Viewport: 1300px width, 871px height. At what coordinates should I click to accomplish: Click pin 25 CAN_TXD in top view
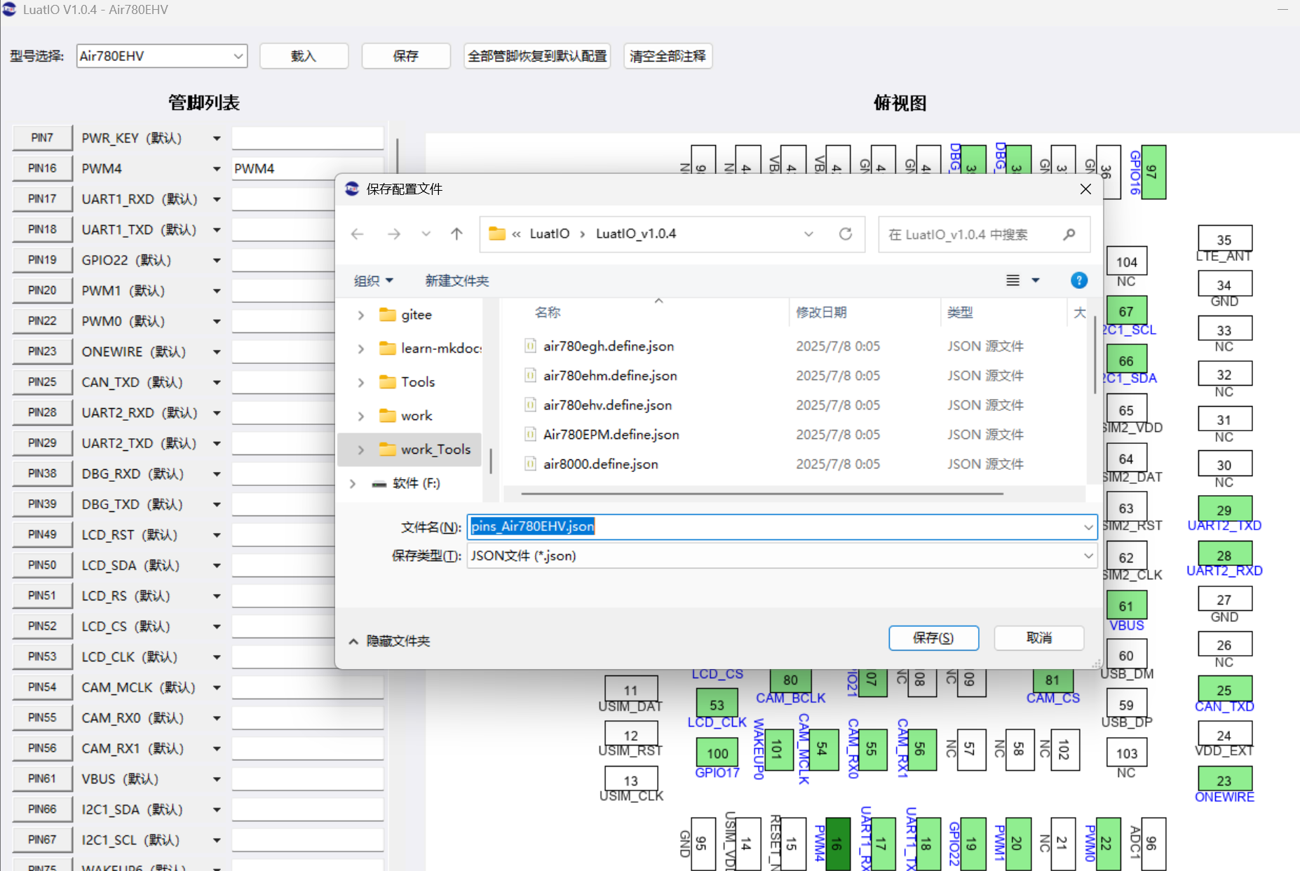1224,690
